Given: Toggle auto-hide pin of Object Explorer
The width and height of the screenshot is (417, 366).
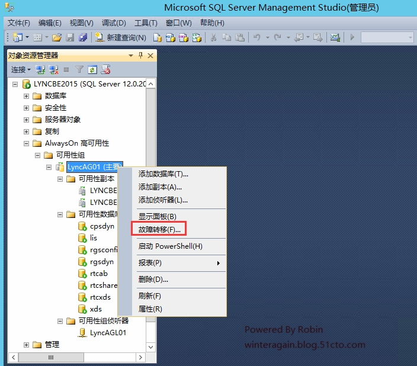Looking at the screenshot, I should [141, 55].
